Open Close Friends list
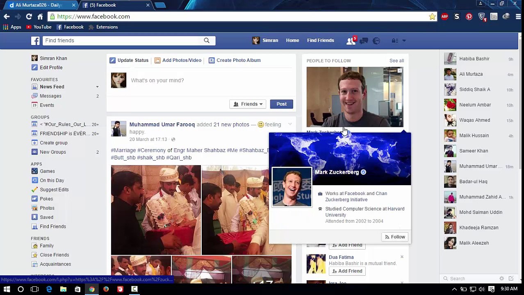The image size is (524, 295). pyautogui.click(x=54, y=255)
